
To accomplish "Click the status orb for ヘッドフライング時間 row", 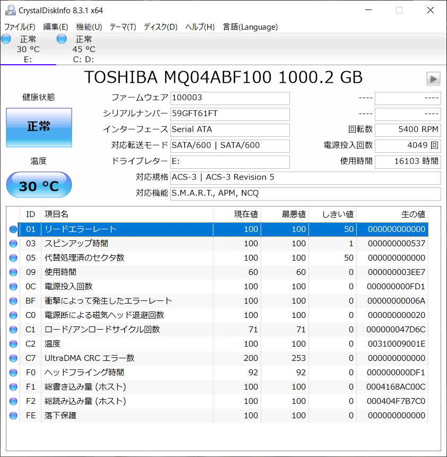I will coord(13,373).
